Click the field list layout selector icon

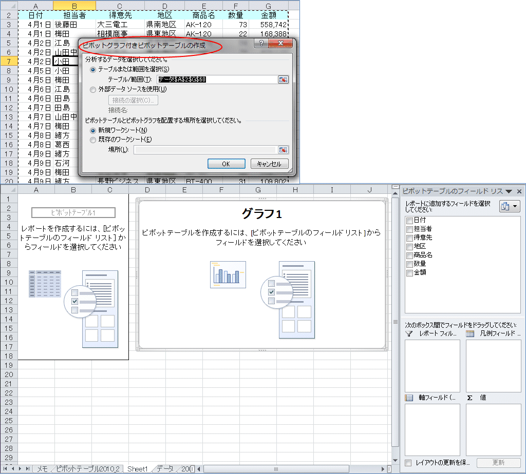pos(506,206)
